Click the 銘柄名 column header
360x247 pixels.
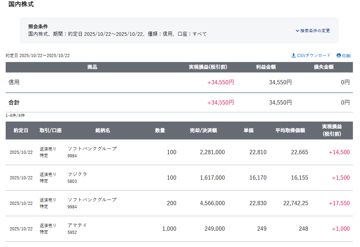(x=103, y=130)
